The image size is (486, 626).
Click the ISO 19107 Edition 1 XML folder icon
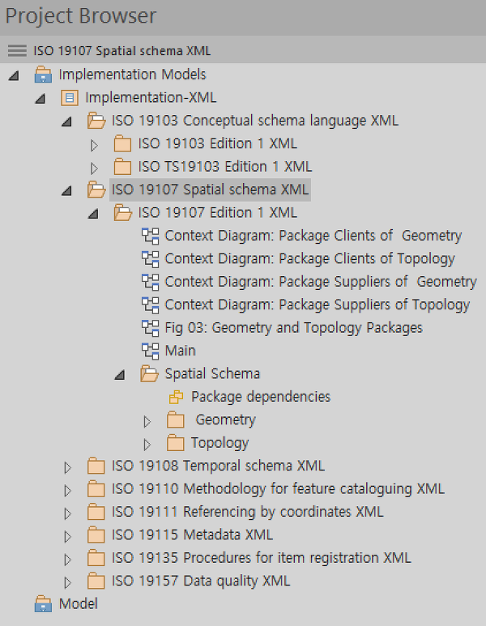pyautogui.click(x=122, y=213)
